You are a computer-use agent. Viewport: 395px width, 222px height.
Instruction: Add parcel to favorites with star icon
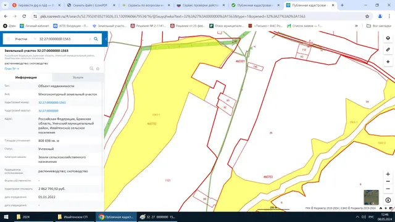click(98, 68)
